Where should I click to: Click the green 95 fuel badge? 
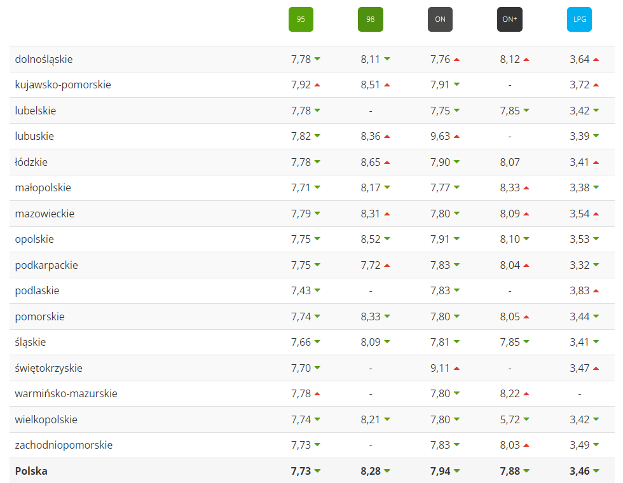tap(301, 19)
